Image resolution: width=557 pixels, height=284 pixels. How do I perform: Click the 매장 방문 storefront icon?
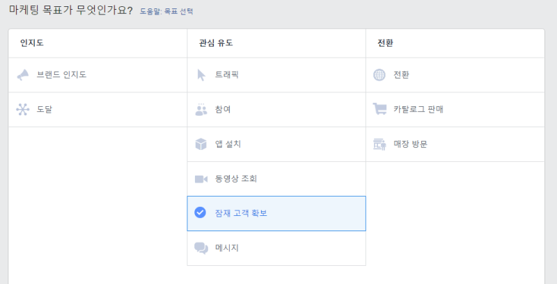pyautogui.click(x=379, y=144)
